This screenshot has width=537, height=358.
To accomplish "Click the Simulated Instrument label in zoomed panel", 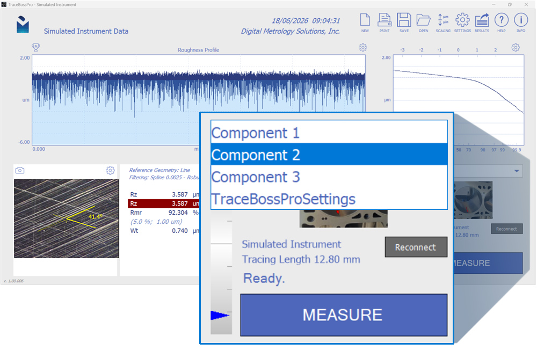I will (292, 244).
